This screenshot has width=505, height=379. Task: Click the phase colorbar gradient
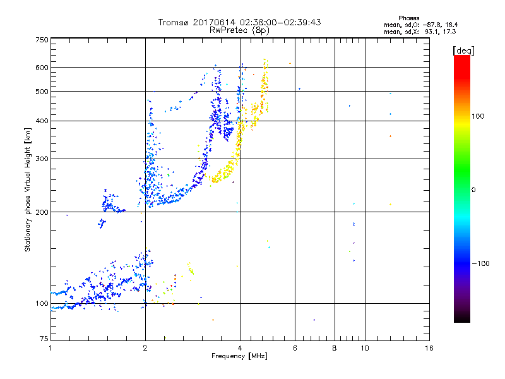coord(462,188)
